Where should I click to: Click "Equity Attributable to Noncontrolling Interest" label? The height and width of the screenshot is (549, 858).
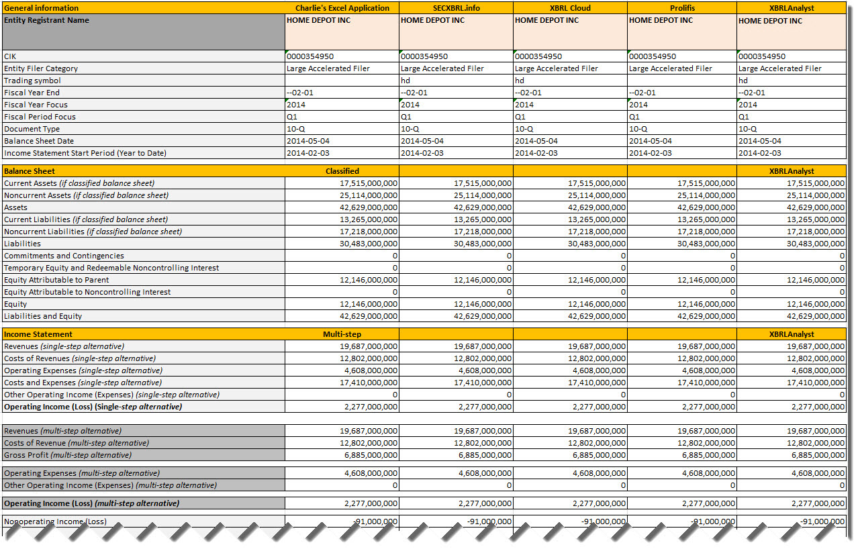[x=144, y=292]
